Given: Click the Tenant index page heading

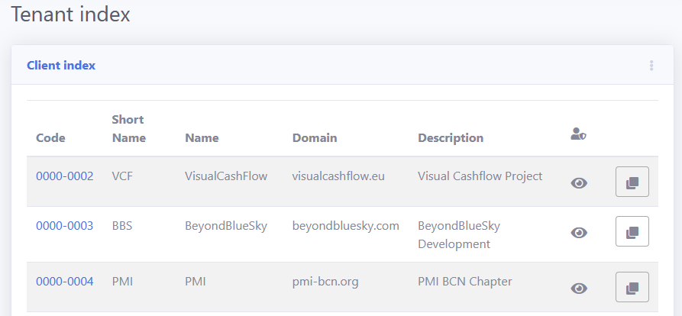Looking at the screenshot, I should coord(71,15).
